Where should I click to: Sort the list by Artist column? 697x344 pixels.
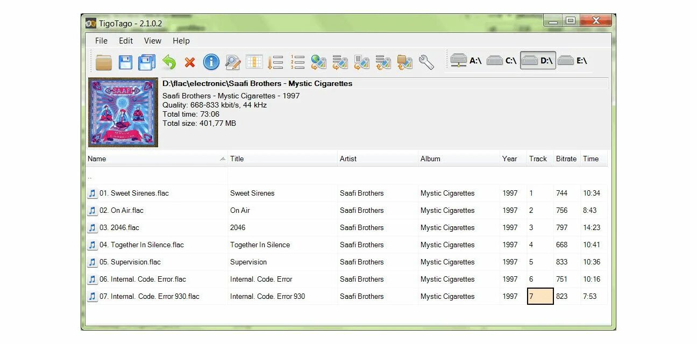pos(378,159)
